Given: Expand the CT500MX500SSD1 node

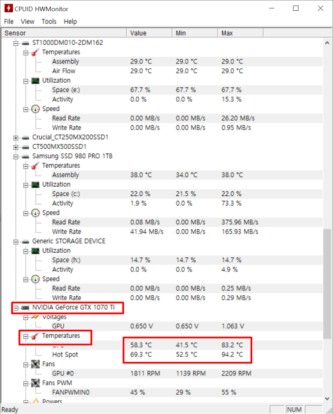Looking at the screenshot, I should [x=15, y=147].
